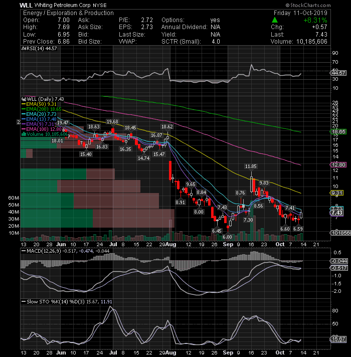
Task: Click the EPS value 2.73
Action: pos(147,27)
